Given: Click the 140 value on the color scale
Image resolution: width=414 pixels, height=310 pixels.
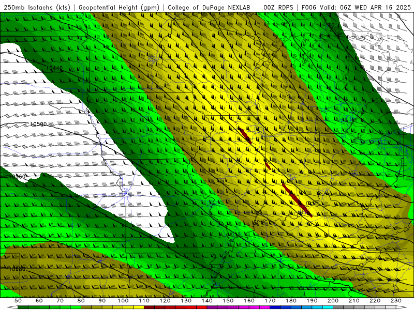Looking at the screenshot, I should tap(207, 301).
